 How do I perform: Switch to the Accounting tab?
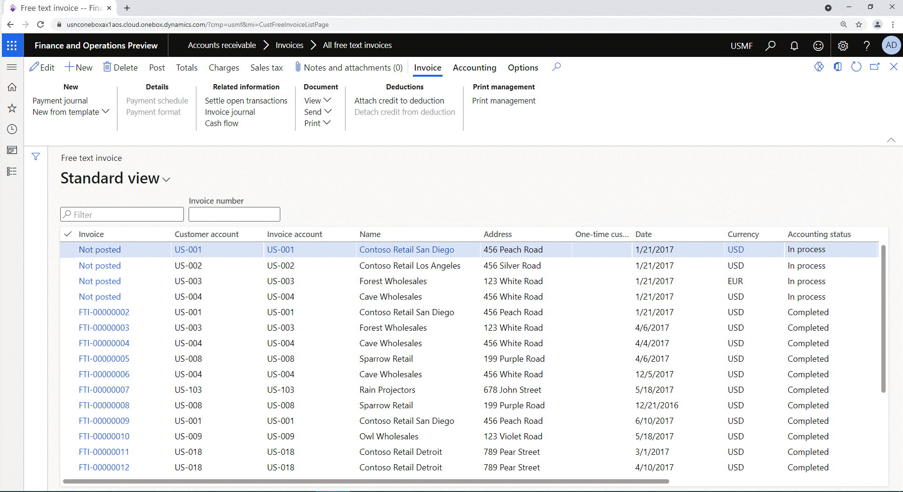[x=475, y=68]
